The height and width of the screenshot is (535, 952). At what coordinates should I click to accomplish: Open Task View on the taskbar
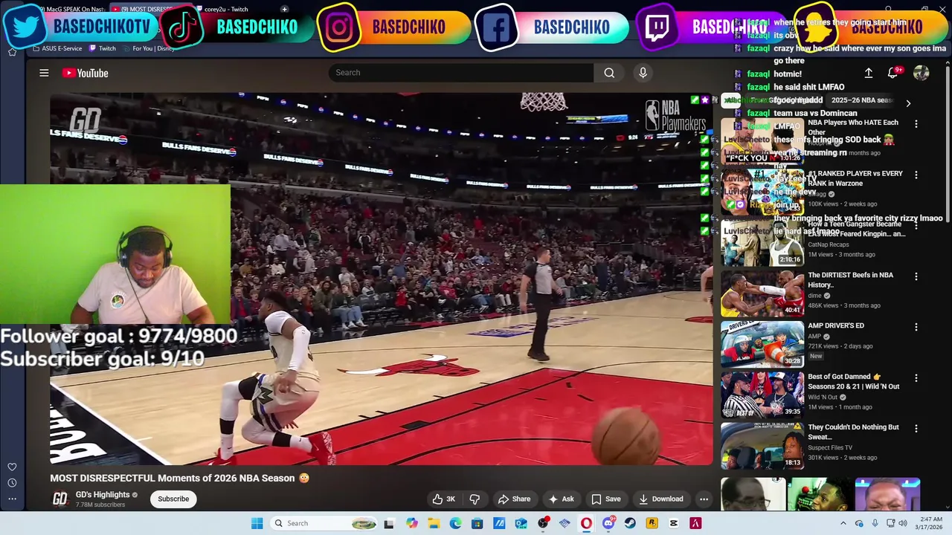(x=388, y=523)
